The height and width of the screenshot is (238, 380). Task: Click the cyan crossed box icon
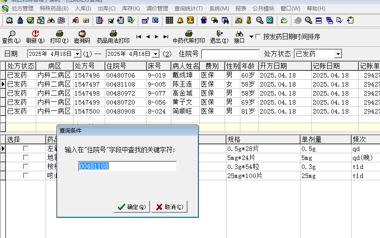[270, 20]
